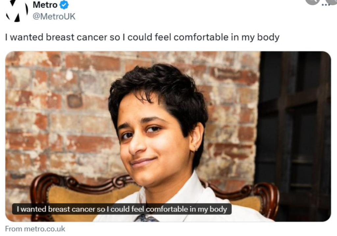Open the Metro display name profile link
Screen dimensions: 337x236
pyautogui.click(x=45, y=5)
